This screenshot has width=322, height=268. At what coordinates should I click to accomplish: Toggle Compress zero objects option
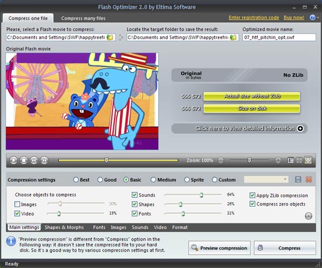tap(252, 204)
